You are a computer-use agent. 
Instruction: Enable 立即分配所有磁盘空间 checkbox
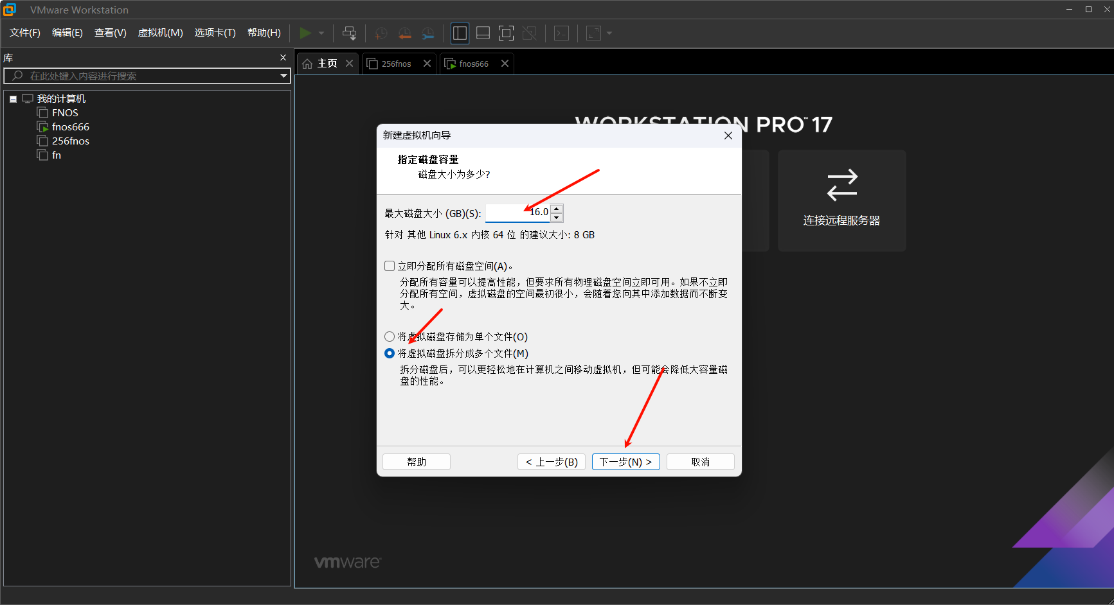(x=390, y=266)
